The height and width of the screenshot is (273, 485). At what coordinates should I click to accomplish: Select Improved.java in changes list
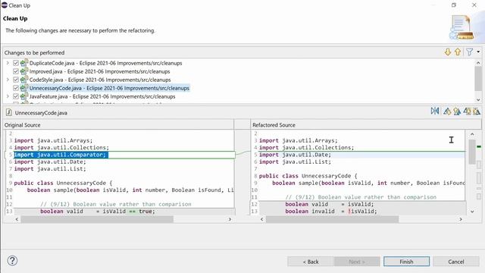[x=99, y=71]
